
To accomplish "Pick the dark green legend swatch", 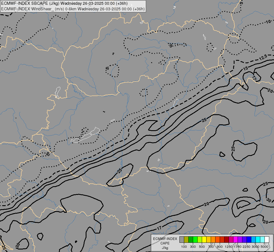I will [x=191, y=240].
